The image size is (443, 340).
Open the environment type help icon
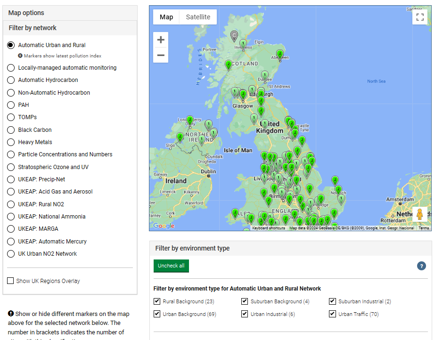click(421, 266)
